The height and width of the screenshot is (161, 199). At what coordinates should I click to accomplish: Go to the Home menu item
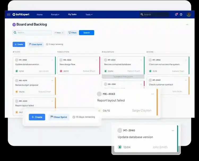tap(40, 15)
